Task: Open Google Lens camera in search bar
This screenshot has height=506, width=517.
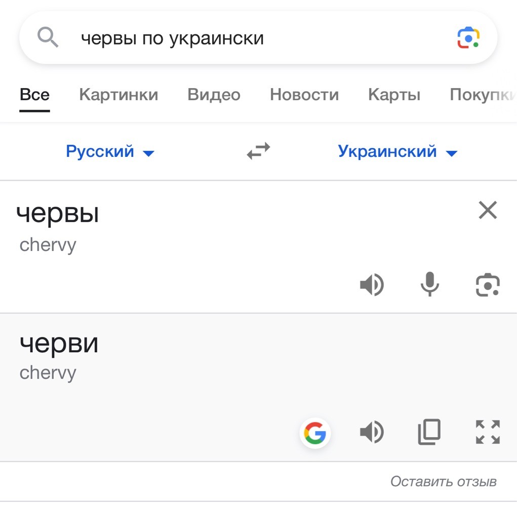Action: pyautogui.click(x=468, y=38)
